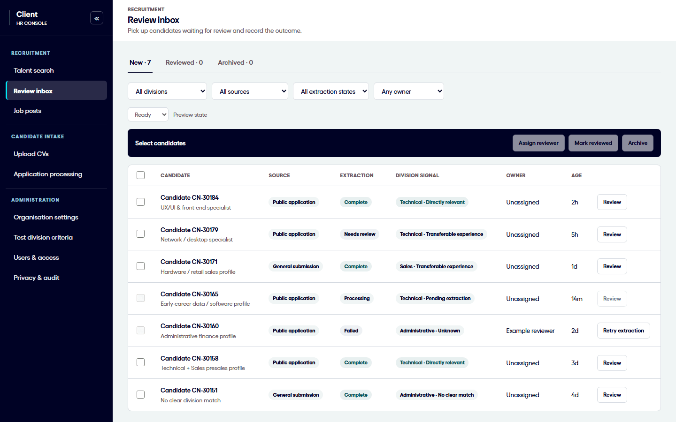The width and height of the screenshot is (676, 422).
Task: Go to Test division criteria
Action: coord(56,237)
